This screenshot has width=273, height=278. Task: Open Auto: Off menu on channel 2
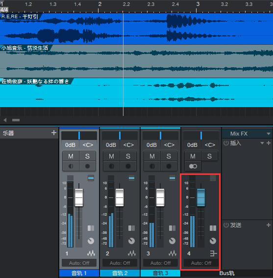pyautogui.click(x=120, y=263)
